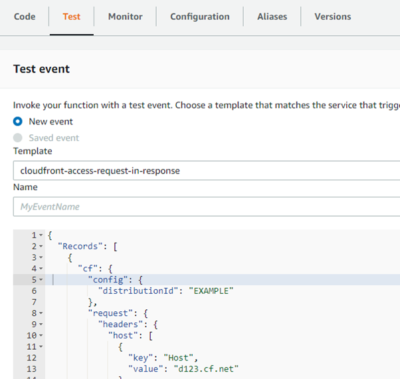Viewport: 400px width, 379px height.
Task: Collapse the host array on line 10
Action: [41, 334]
